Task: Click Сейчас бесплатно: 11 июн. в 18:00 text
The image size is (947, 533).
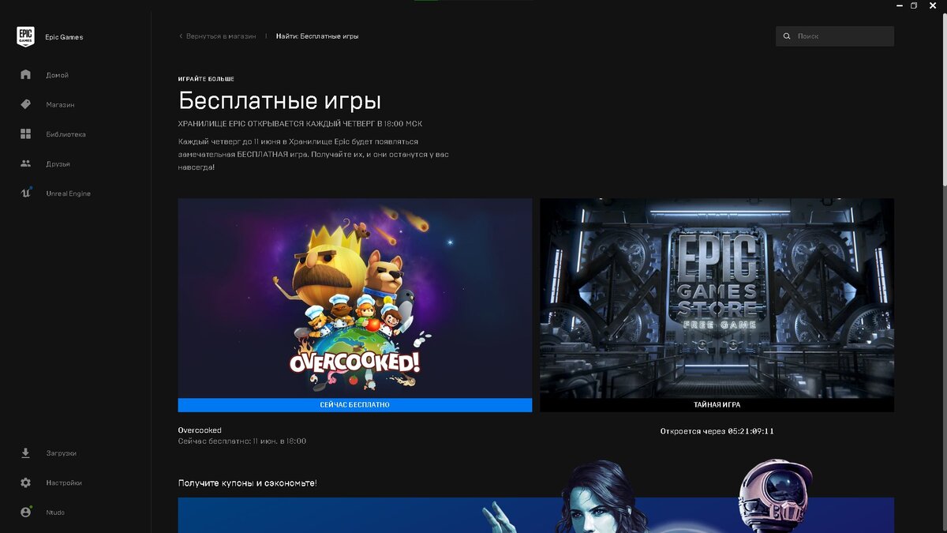Action: tap(242, 441)
